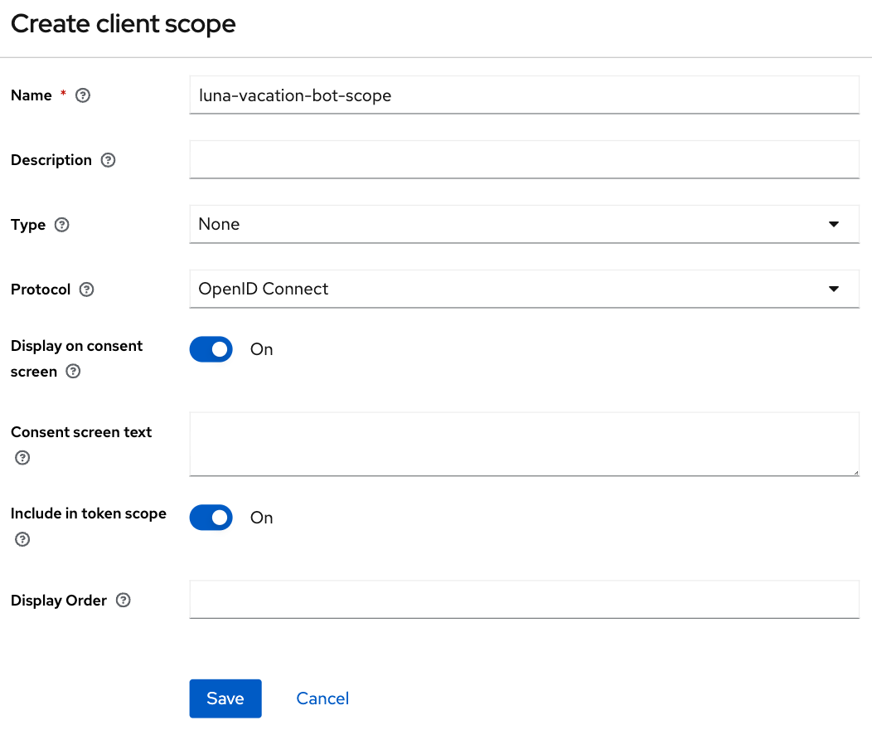
Task: Open the Protocol dropdown showing OpenID Connect
Action: (x=525, y=289)
